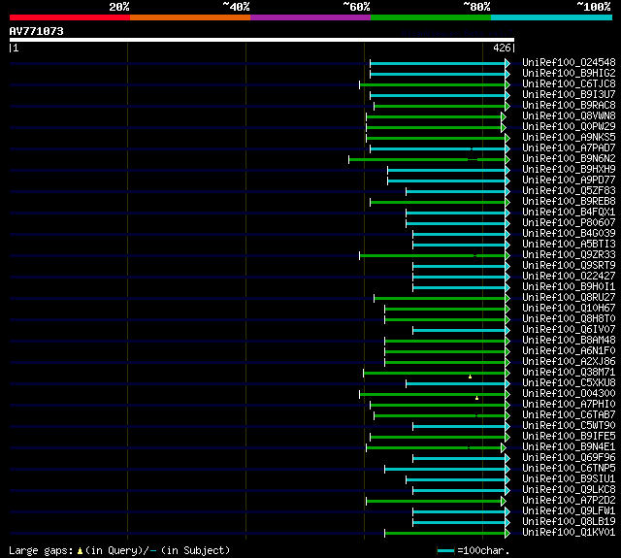Select the white AV771073 query sequence bar
The image size is (621, 558).
tap(262, 40)
